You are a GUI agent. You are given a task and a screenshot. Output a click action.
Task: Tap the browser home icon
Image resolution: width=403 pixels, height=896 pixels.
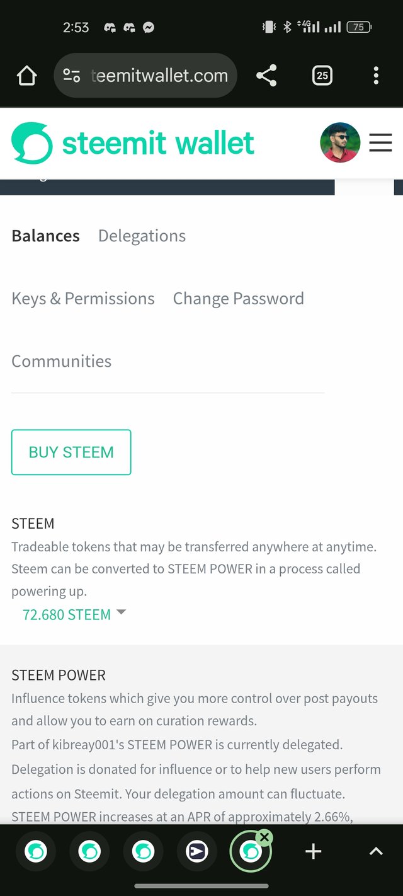[27, 76]
